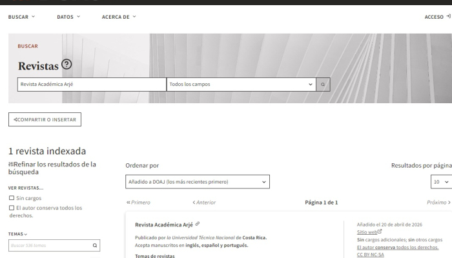Tick the Sin cargos checkbox
The width and height of the screenshot is (452, 258).
point(12,197)
